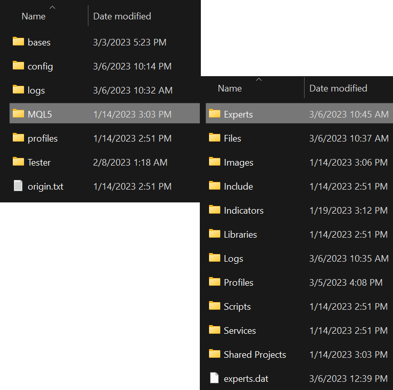The width and height of the screenshot is (393, 390).
Task: Click experts.dat date 3/6/2023 12:39 PM
Action: pos(349,379)
